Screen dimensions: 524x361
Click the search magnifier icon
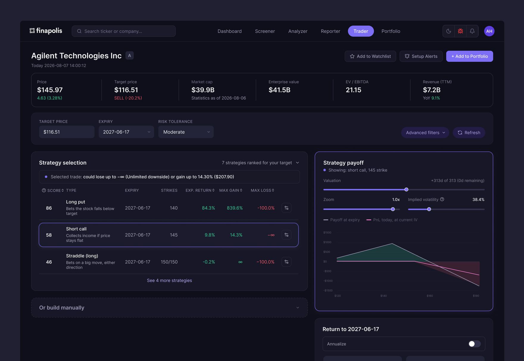pyautogui.click(x=79, y=31)
